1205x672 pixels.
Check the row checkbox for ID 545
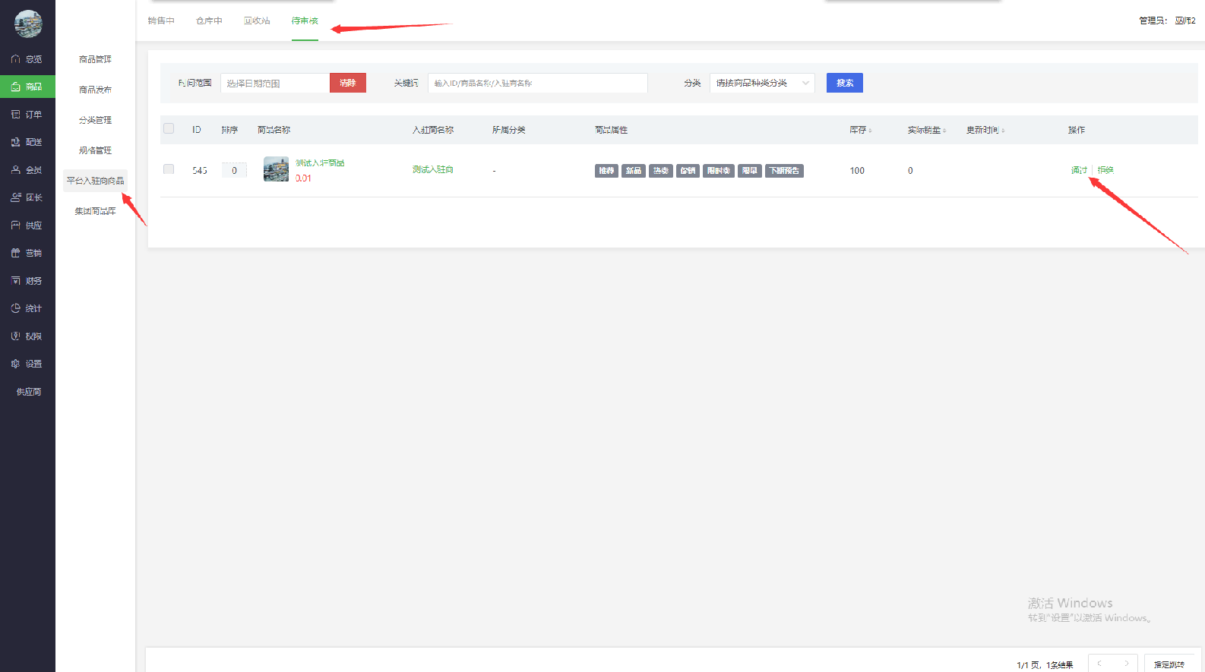pyautogui.click(x=169, y=169)
